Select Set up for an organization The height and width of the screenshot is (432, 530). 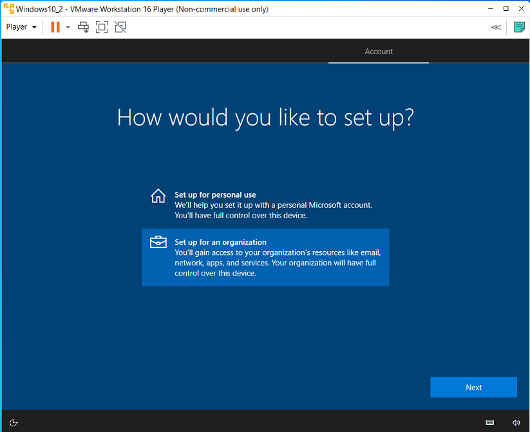(x=265, y=257)
